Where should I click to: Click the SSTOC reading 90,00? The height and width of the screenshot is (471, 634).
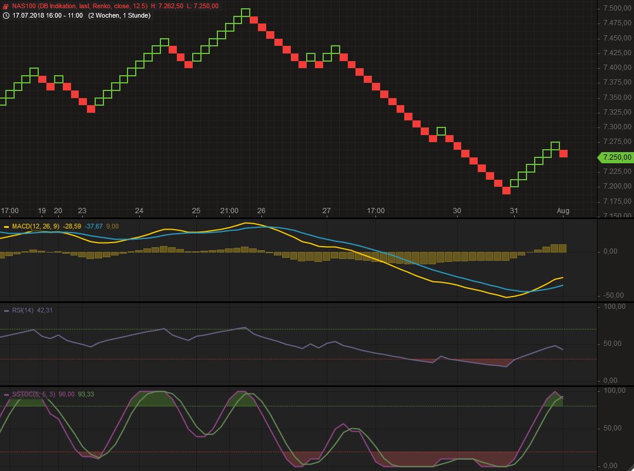tap(66, 393)
